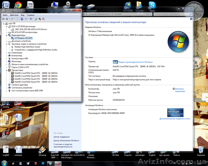Expand the IDE ATA/ATAPI контроллеры node
Viewport: 208px width, 166px height.
click(6, 32)
